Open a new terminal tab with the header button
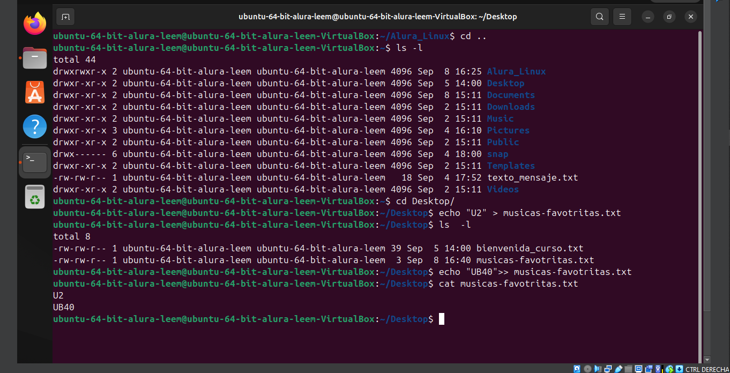Image resolution: width=730 pixels, height=373 pixels. coord(65,17)
